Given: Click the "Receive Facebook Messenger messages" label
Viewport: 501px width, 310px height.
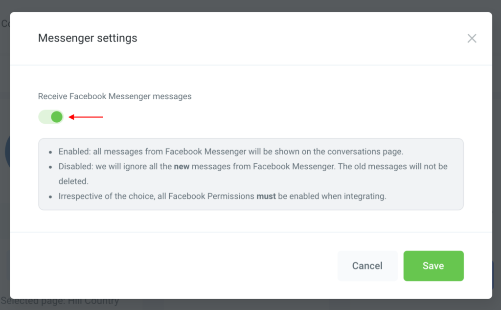Looking at the screenshot, I should (x=114, y=96).
